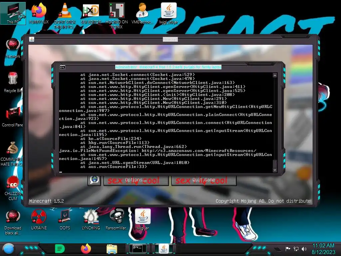
Task: Click the console window system menu icon
Action: [62, 67]
